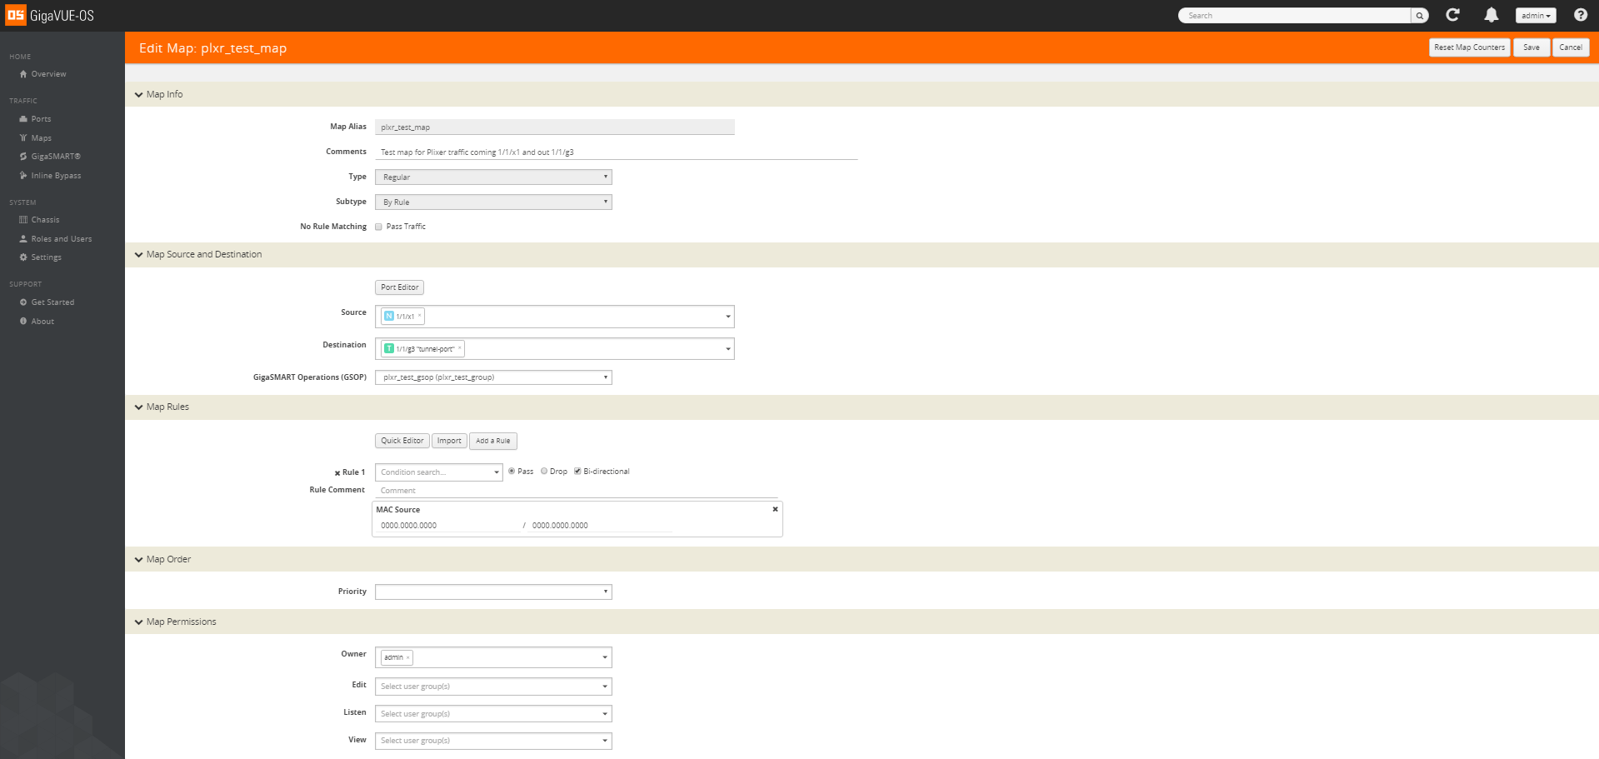Click the Cancel button
The width and height of the screenshot is (1599, 759).
1571,47
